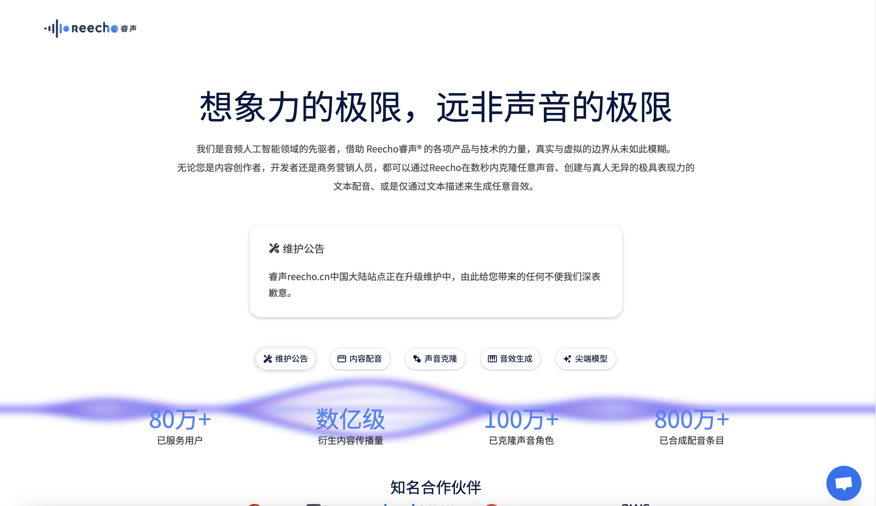
Task: Click the clone icon in 声音克隆 pill
Action: pyautogui.click(x=416, y=359)
